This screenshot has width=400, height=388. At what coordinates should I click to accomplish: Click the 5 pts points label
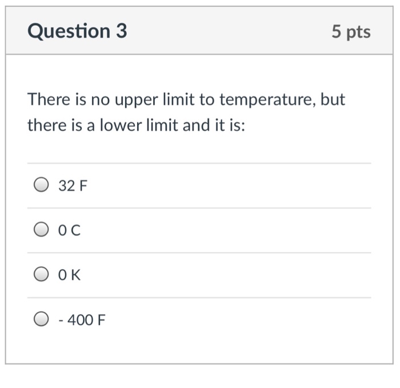tap(351, 31)
